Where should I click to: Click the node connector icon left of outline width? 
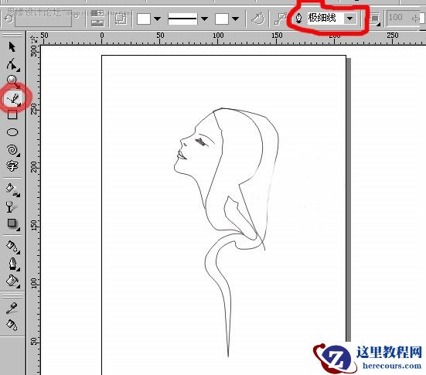pyautogui.click(x=280, y=19)
